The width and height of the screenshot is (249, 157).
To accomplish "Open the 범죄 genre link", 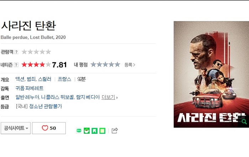I will (x=31, y=79).
